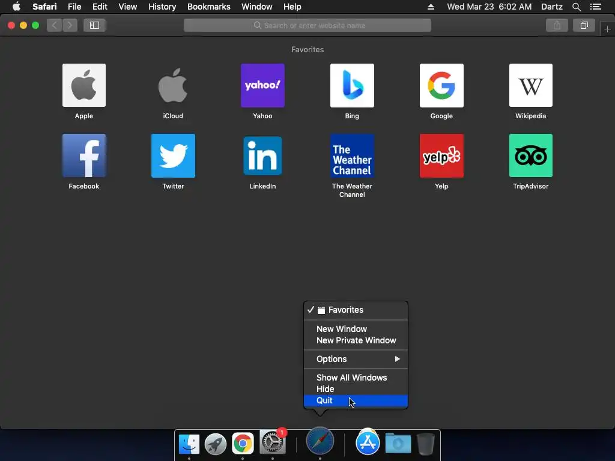
Task: Choose Quit in the Dock menu
Action: [356, 400]
